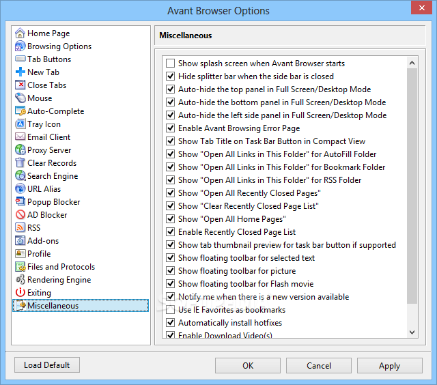Screen dimensions: 437x385
Task: Select the Close Tabs icon
Action: click(20, 85)
